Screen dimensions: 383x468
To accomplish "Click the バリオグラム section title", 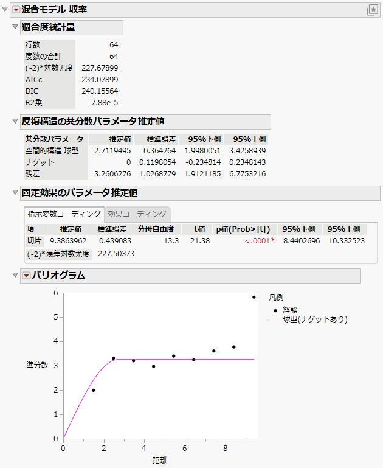I will click(x=59, y=276).
